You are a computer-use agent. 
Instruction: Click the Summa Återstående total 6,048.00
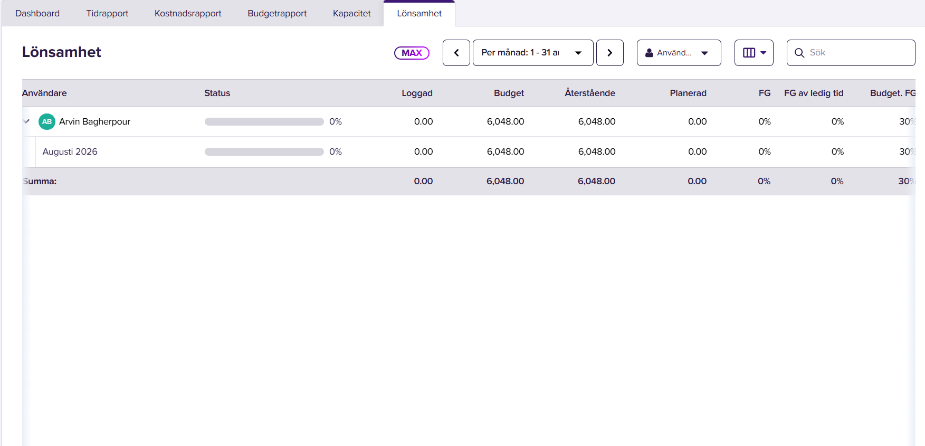[x=597, y=181]
